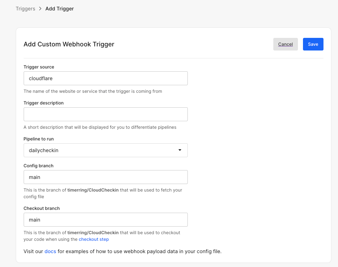The height and width of the screenshot is (267, 338).
Task: Click the Pipeline to run label
Action: [39, 139]
